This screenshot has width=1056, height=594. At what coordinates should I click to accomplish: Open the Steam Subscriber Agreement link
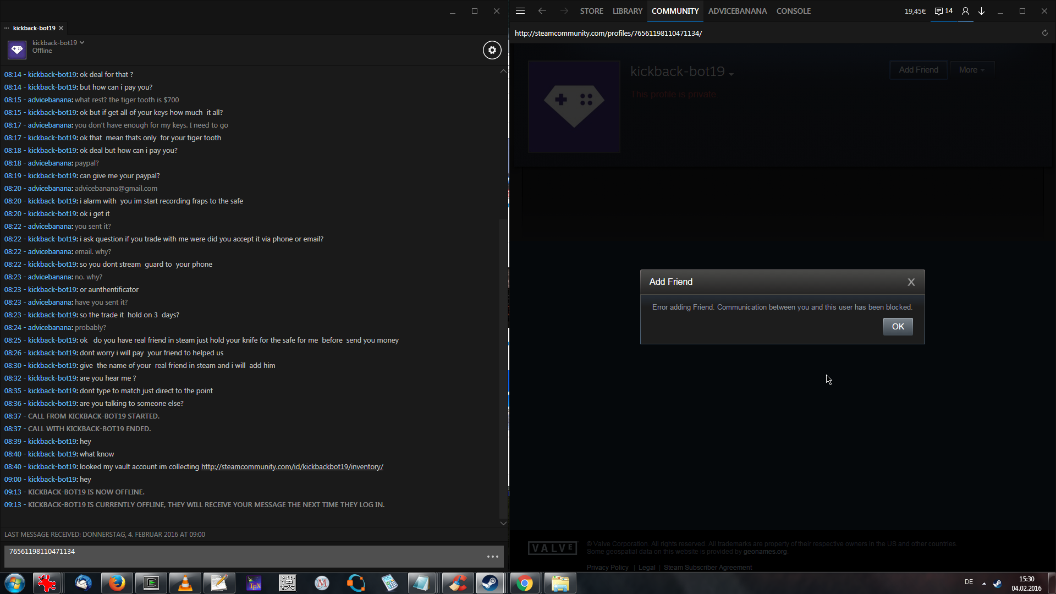pyautogui.click(x=708, y=568)
